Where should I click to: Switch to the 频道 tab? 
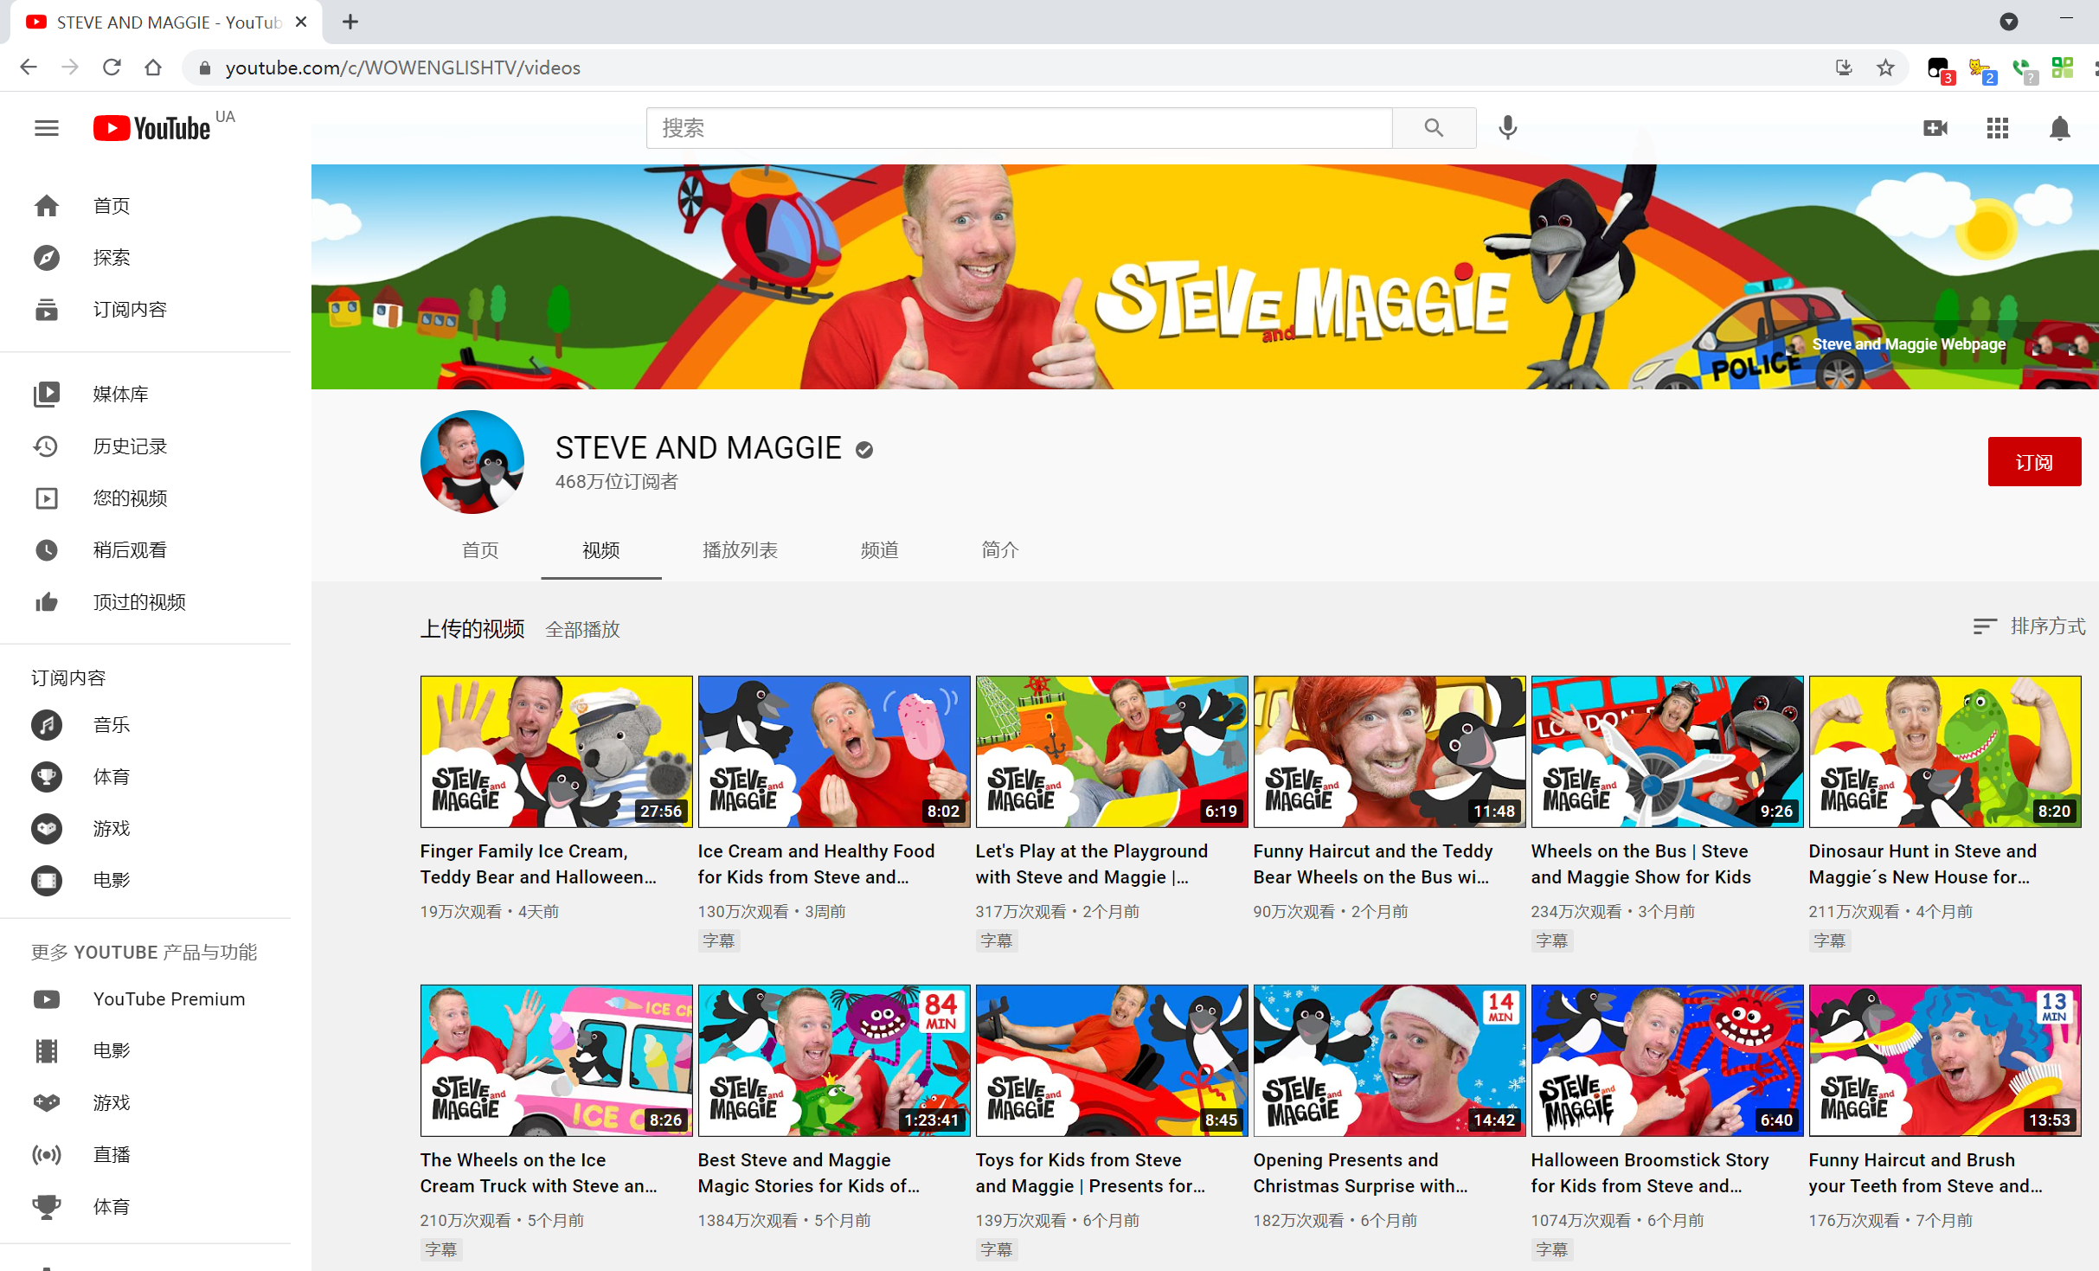pyautogui.click(x=879, y=550)
